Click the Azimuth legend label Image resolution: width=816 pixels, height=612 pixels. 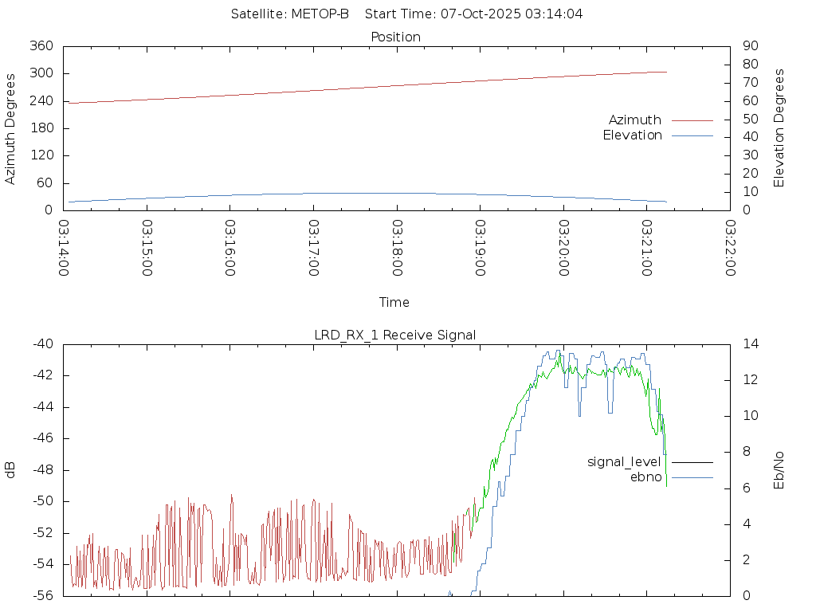click(x=634, y=120)
